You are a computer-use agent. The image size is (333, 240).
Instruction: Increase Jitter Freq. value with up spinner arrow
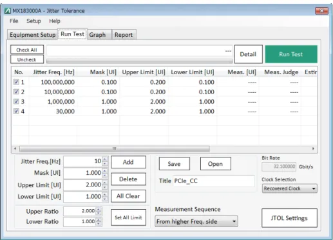coord(104,159)
